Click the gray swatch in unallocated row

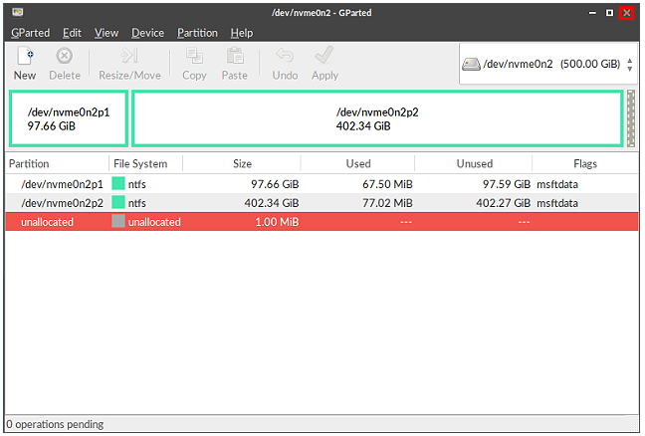[118, 221]
